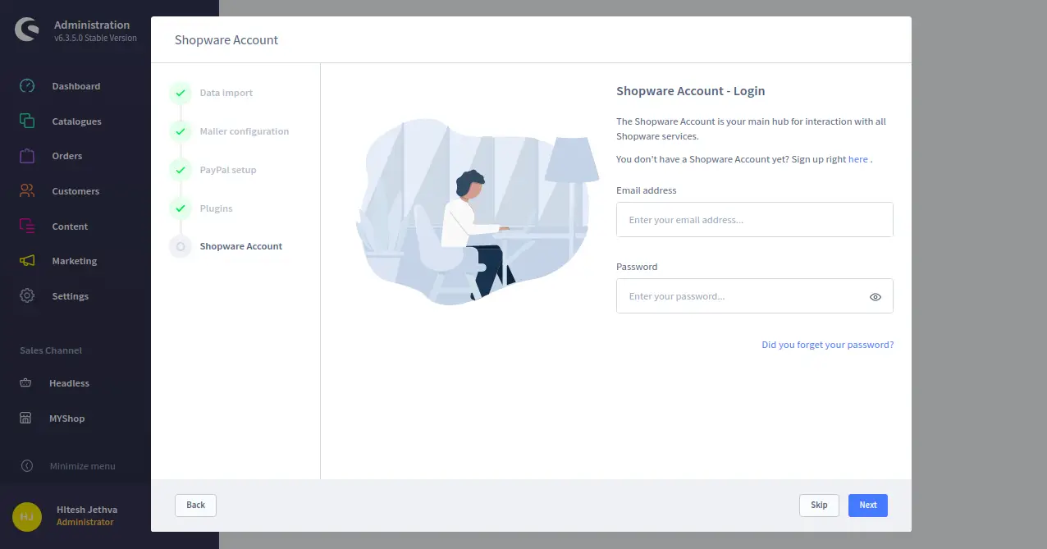The height and width of the screenshot is (549, 1047).
Task: Focus the Password input field
Action: pyautogui.click(x=755, y=296)
